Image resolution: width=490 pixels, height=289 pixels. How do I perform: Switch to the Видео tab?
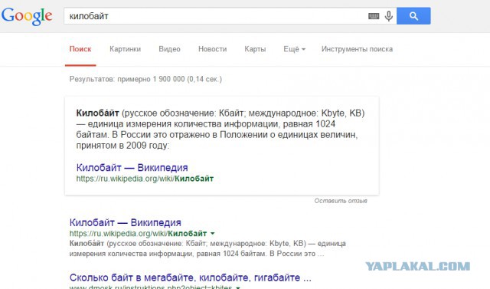169,49
